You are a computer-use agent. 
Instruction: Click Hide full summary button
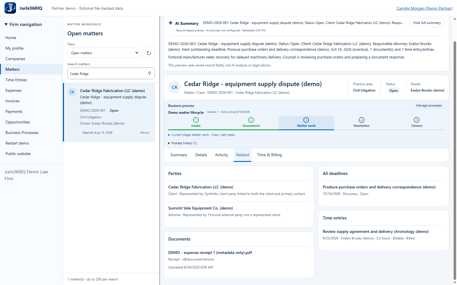[427, 23]
